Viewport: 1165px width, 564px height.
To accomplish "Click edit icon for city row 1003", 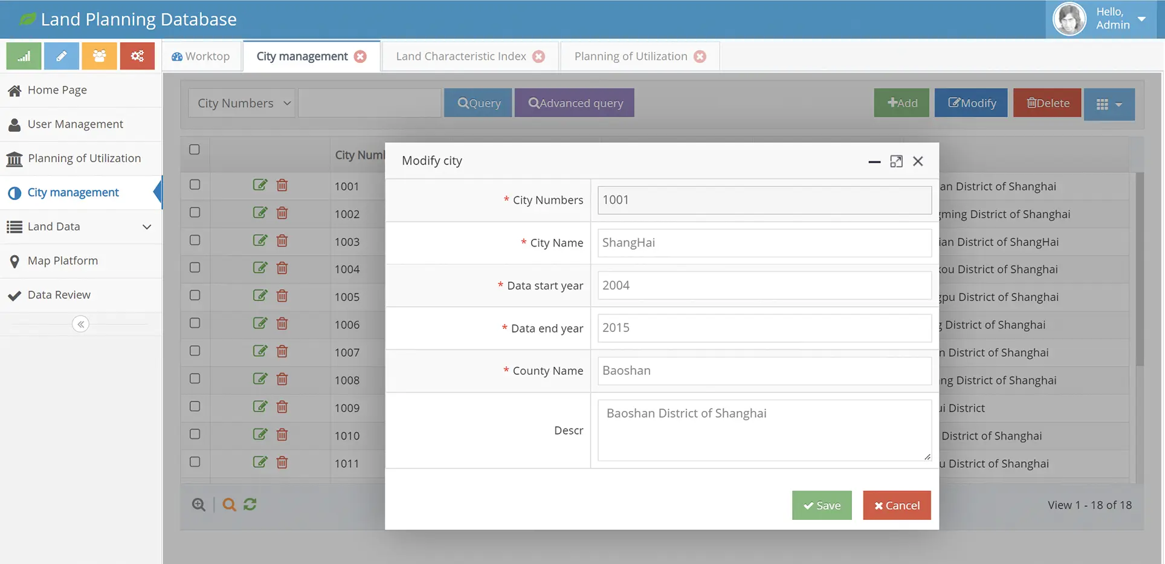I will [260, 241].
